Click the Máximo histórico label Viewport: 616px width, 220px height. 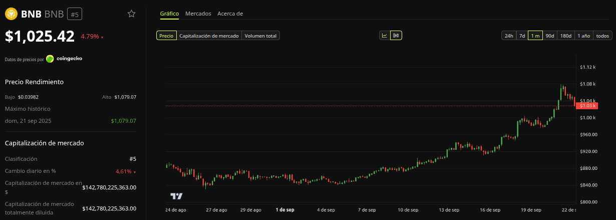28,109
